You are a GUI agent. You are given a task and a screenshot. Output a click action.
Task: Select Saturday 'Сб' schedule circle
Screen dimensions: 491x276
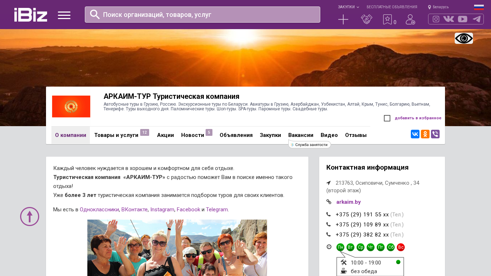pyautogui.click(x=391, y=247)
